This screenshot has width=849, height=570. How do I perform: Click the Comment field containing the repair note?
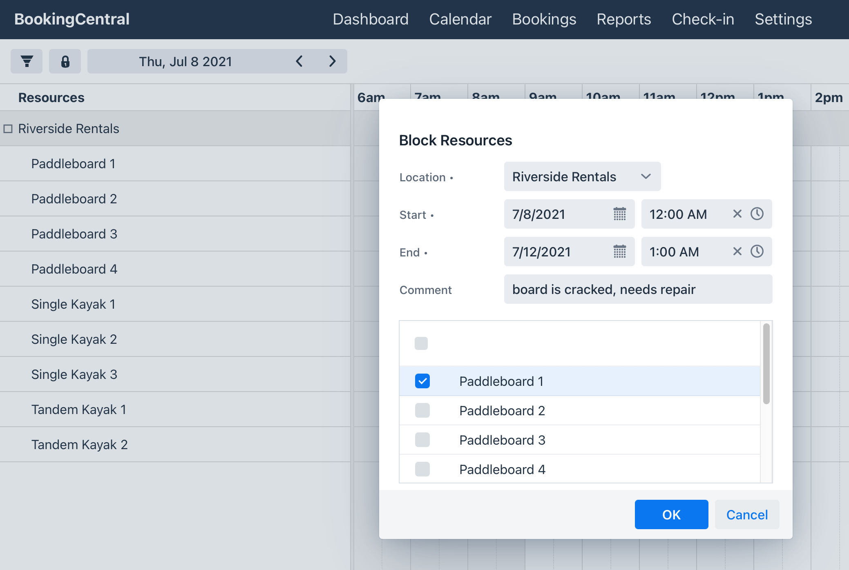(x=638, y=289)
